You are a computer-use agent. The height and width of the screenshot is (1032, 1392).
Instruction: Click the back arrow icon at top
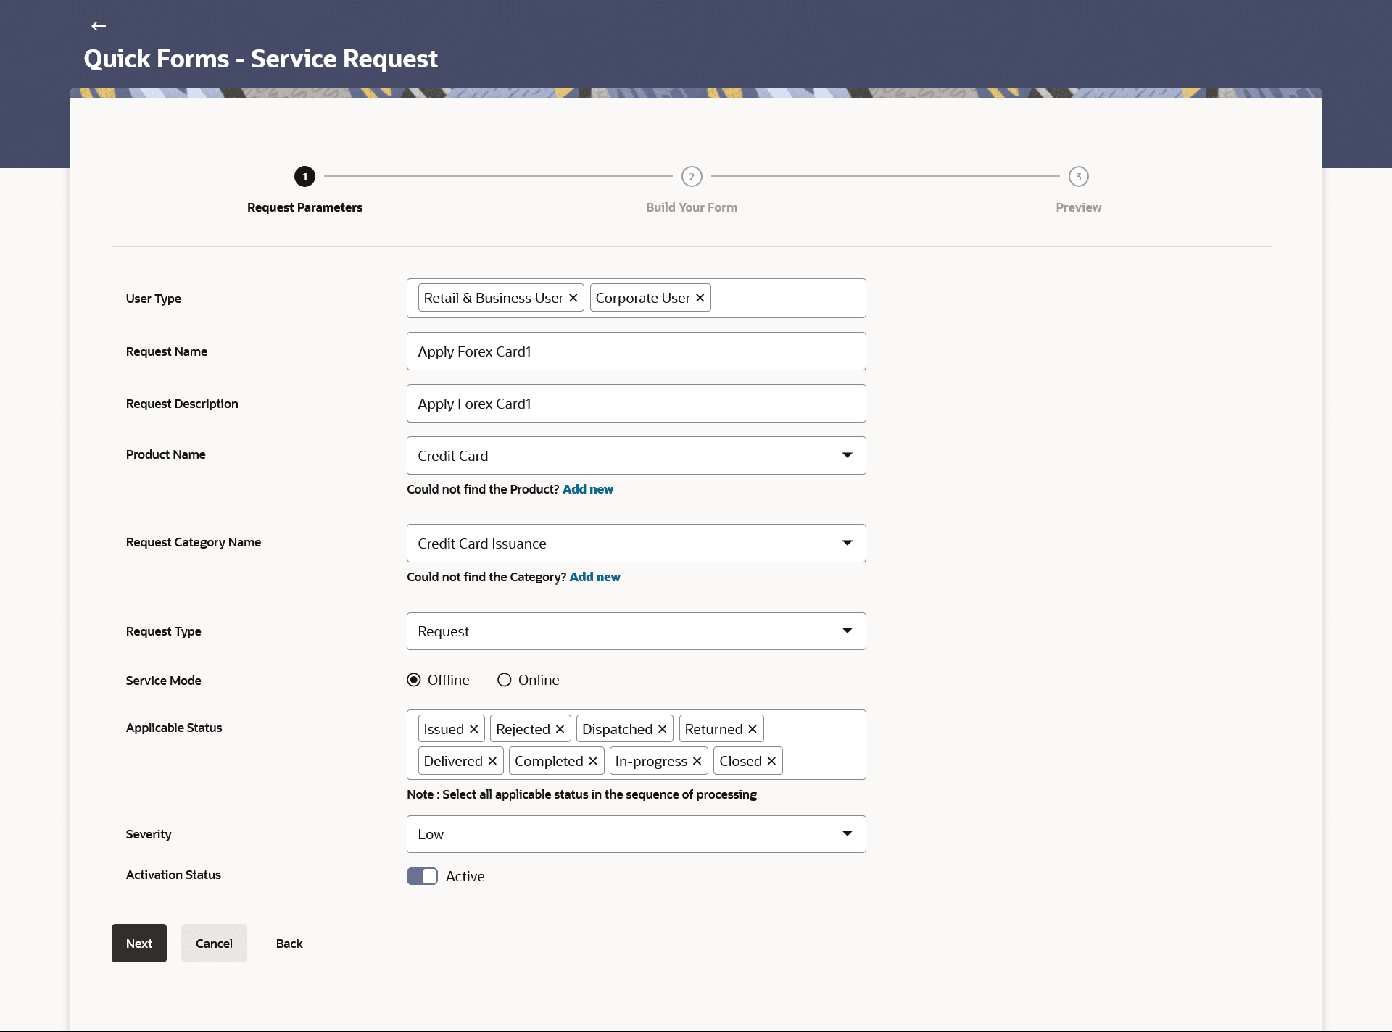[x=99, y=26]
